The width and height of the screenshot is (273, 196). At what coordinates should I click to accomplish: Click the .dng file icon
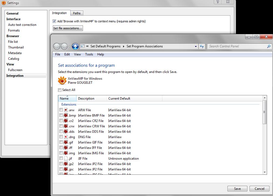pos(66,137)
